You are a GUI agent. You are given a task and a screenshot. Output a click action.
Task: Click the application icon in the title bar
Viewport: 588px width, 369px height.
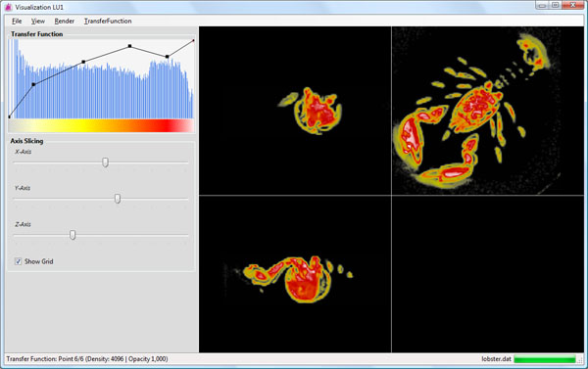tap(8, 7)
